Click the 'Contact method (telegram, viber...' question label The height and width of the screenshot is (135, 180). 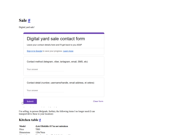click(57, 62)
